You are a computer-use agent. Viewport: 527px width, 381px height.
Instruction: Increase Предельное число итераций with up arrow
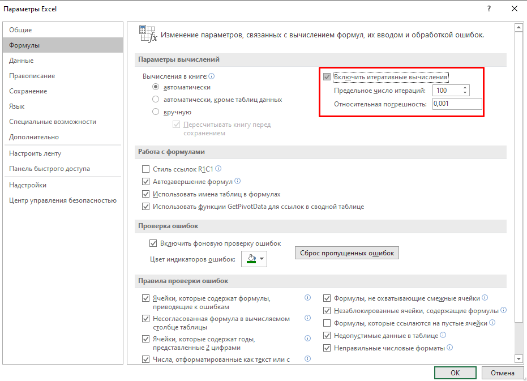pyautogui.click(x=465, y=88)
